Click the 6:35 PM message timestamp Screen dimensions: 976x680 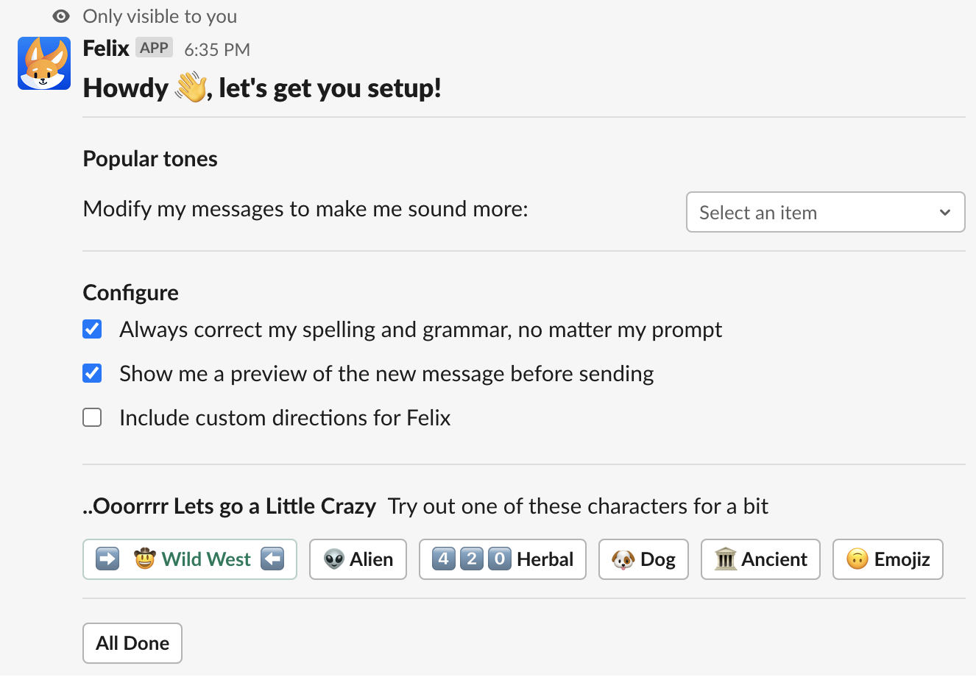click(217, 49)
